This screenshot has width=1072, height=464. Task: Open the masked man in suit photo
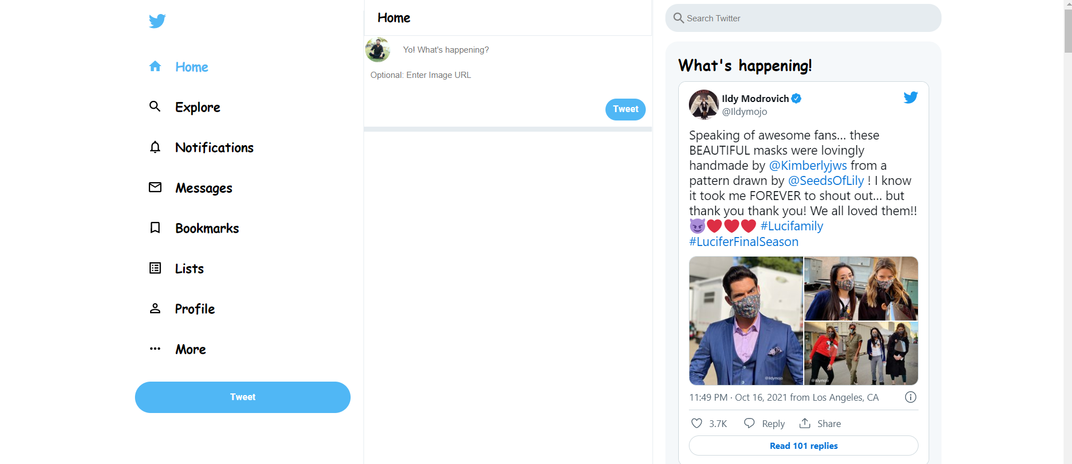point(746,321)
